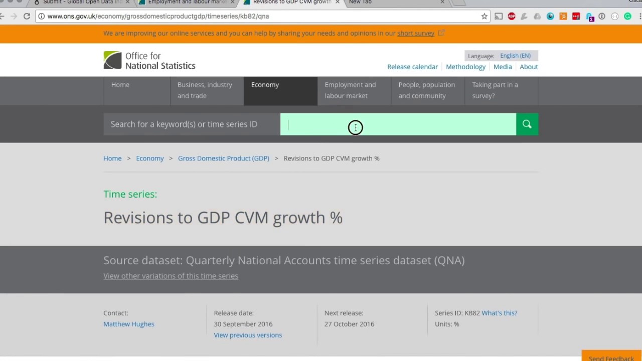Click the white round extension icon before Grammarly
Screen dimensions: 642x361
[x=615, y=16]
